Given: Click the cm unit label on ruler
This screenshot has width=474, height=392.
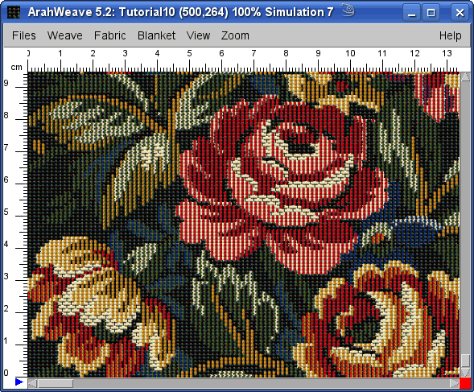Looking at the screenshot, I should pyautogui.click(x=16, y=67).
